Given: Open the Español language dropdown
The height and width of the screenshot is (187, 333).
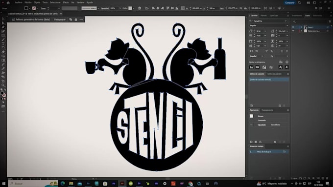Looking at the screenshot, I should [x=262, y=56].
